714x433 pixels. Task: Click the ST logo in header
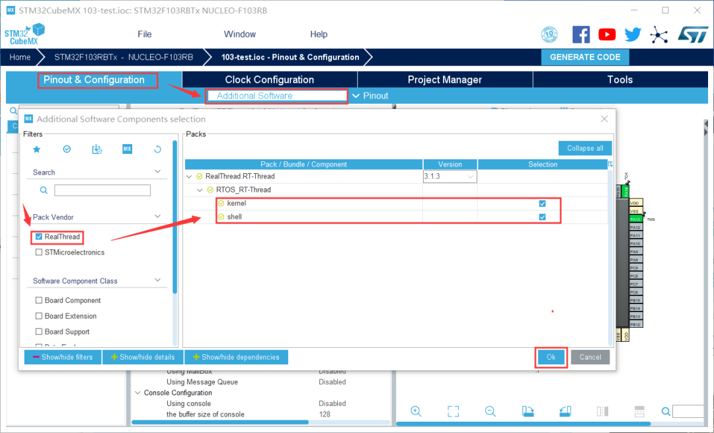click(693, 34)
